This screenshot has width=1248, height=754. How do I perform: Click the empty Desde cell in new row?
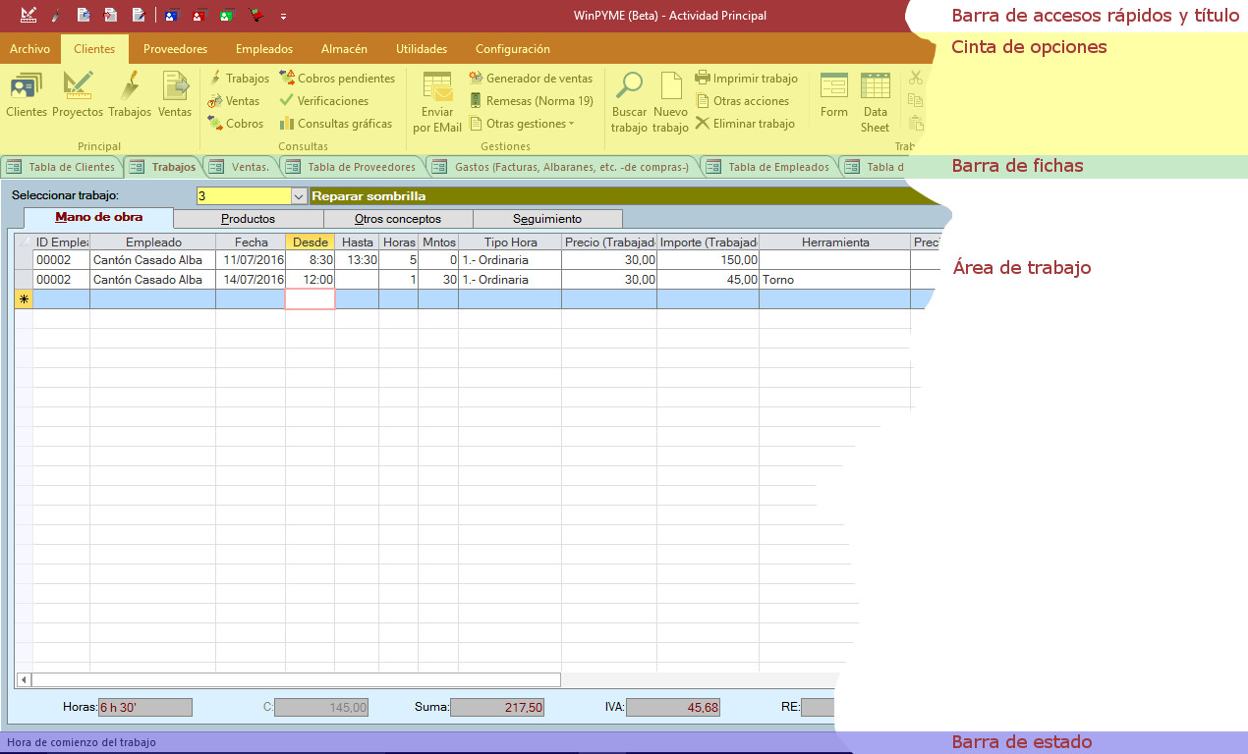310,299
